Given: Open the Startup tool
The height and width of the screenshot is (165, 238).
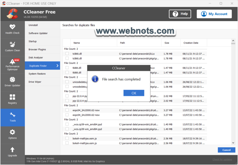Looking at the screenshot, I should pos(42,41).
